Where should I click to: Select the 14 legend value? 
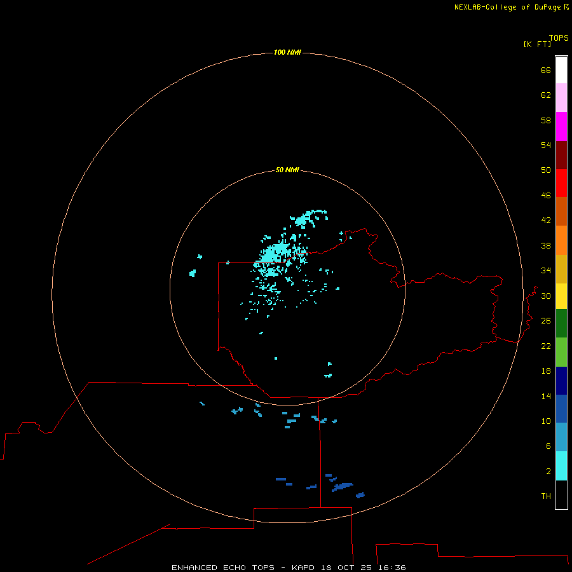point(546,396)
